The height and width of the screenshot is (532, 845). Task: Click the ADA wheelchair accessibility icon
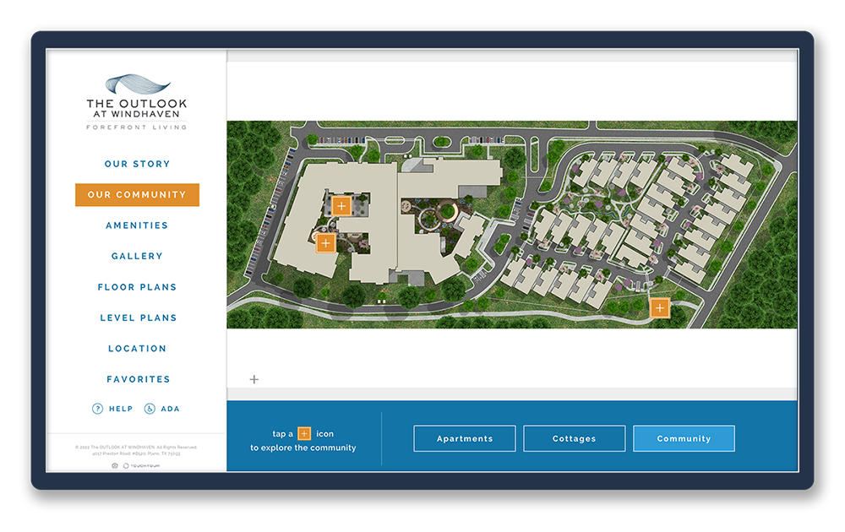pyautogui.click(x=150, y=409)
